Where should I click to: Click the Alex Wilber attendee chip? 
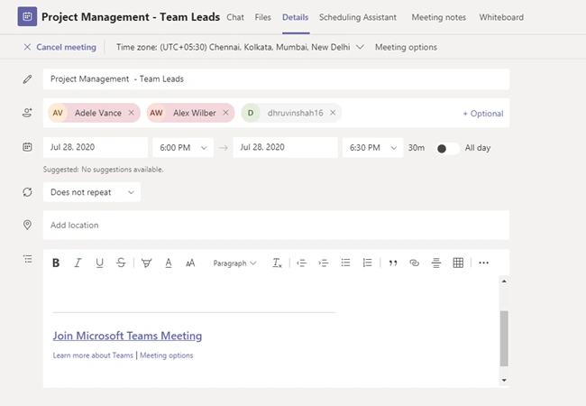point(190,113)
